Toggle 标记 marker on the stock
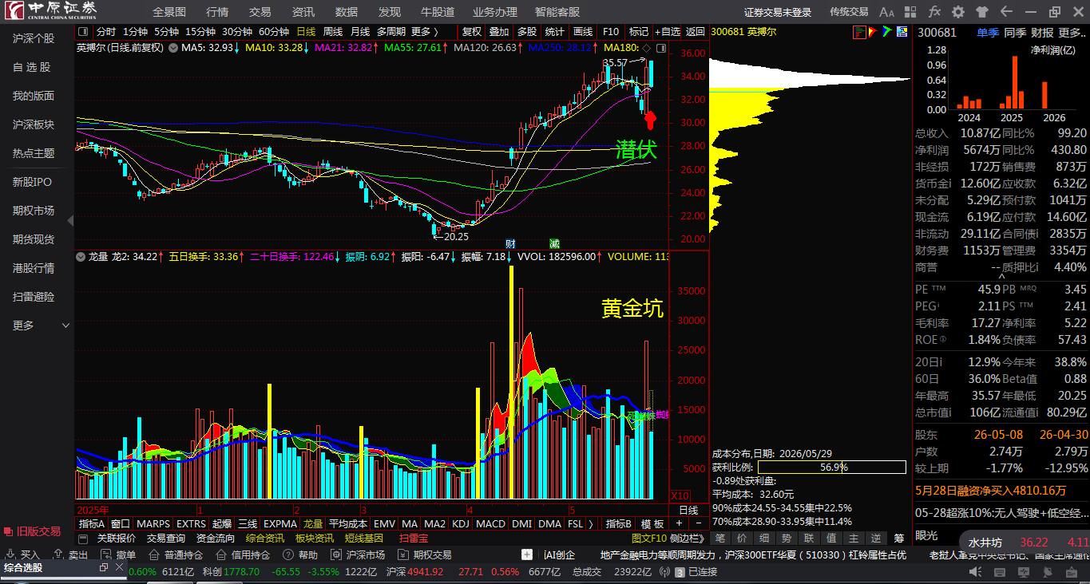 point(639,32)
